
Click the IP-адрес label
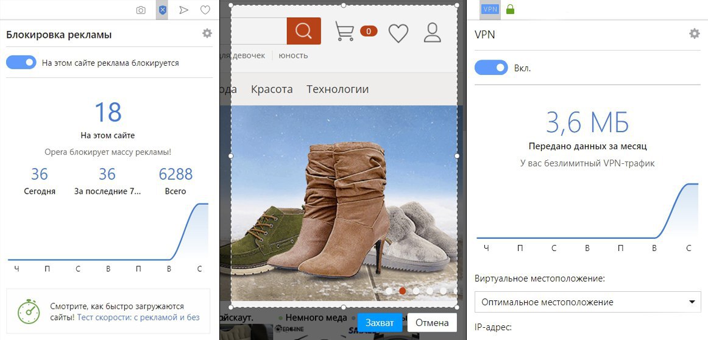(493, 327)
